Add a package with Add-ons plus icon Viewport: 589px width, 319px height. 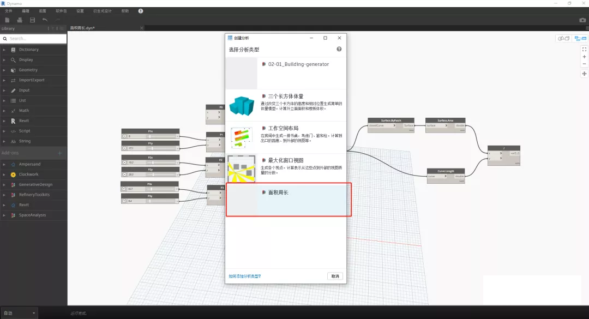tap(60, 153)
